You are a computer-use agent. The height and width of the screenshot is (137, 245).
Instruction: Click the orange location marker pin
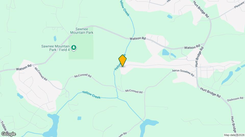[x=122, y=61]
